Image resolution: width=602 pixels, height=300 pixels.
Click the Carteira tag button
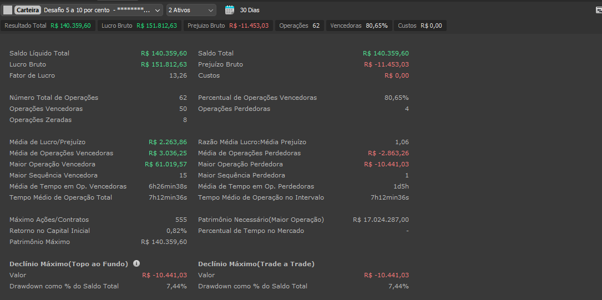[x=28, y=10]
